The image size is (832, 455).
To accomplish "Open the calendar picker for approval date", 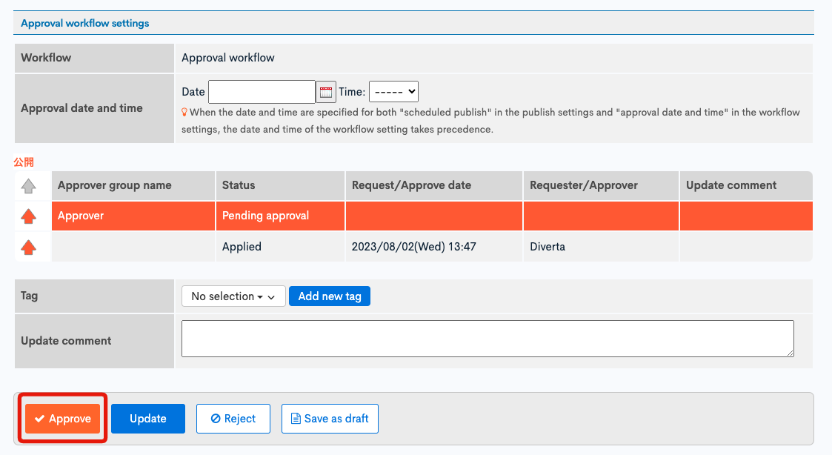I will point(325,92).
